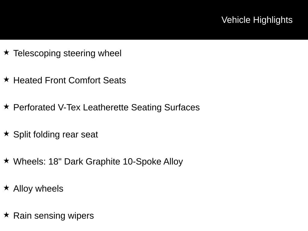Image resolution: width=308 pixels, height=231 pixels.
Task: Click the star bullet beside Alloy wheels
Action: click(6, 188)
